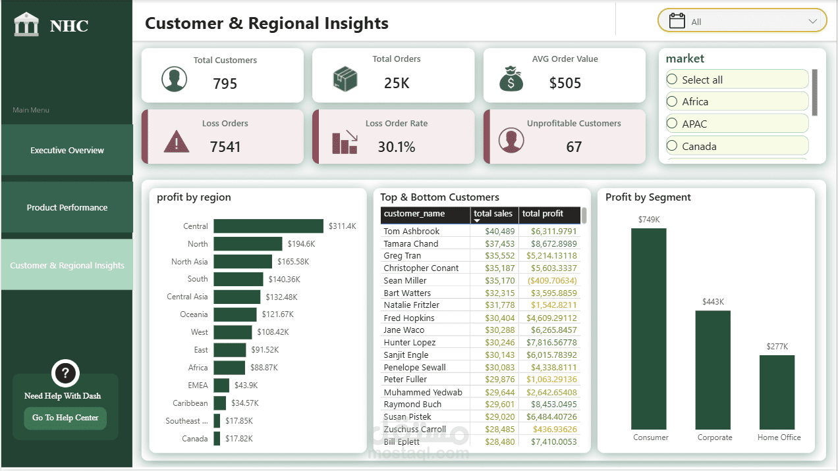The image size is (838, 471).
Task: Select the North Asia region bar
Action: [x=243, y=261]
